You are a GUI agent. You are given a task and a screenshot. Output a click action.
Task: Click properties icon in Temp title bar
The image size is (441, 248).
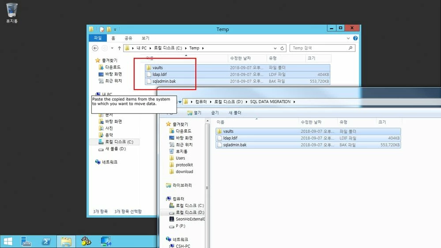[102, 29]
